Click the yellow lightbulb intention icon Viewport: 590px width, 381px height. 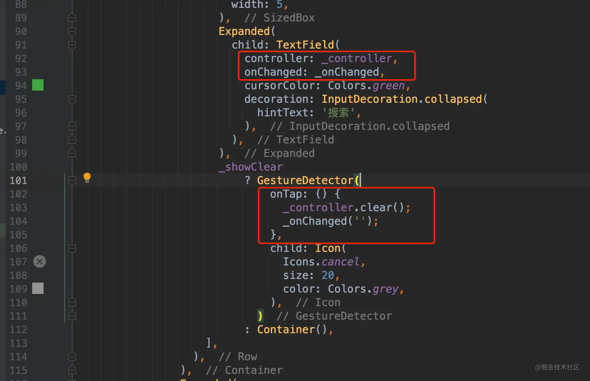[x=87, y=178]
